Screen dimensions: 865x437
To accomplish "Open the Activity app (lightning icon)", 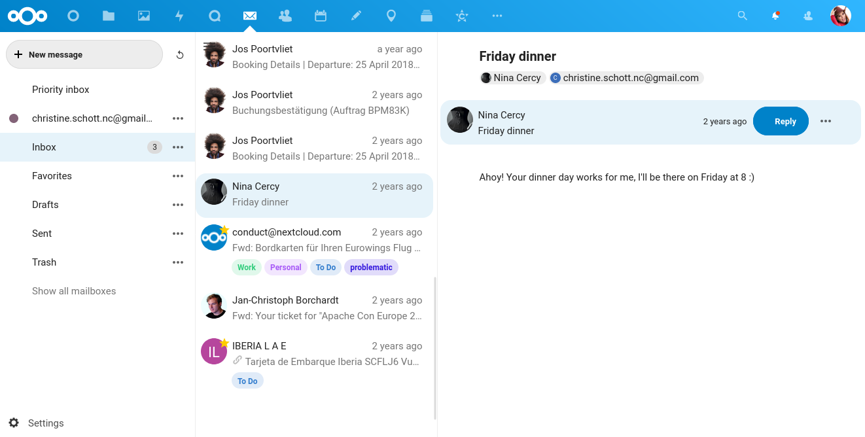I will click(x=179, y=15).
